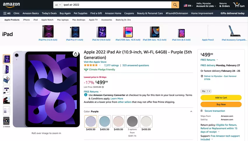
Task: Click the share icon on product image
Action: pyautogui.click(x=76, y=54)
